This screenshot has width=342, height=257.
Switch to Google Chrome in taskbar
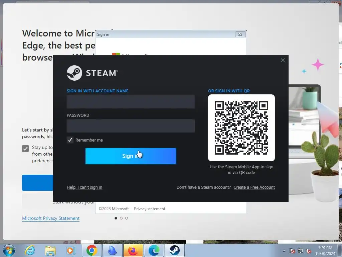92,250
